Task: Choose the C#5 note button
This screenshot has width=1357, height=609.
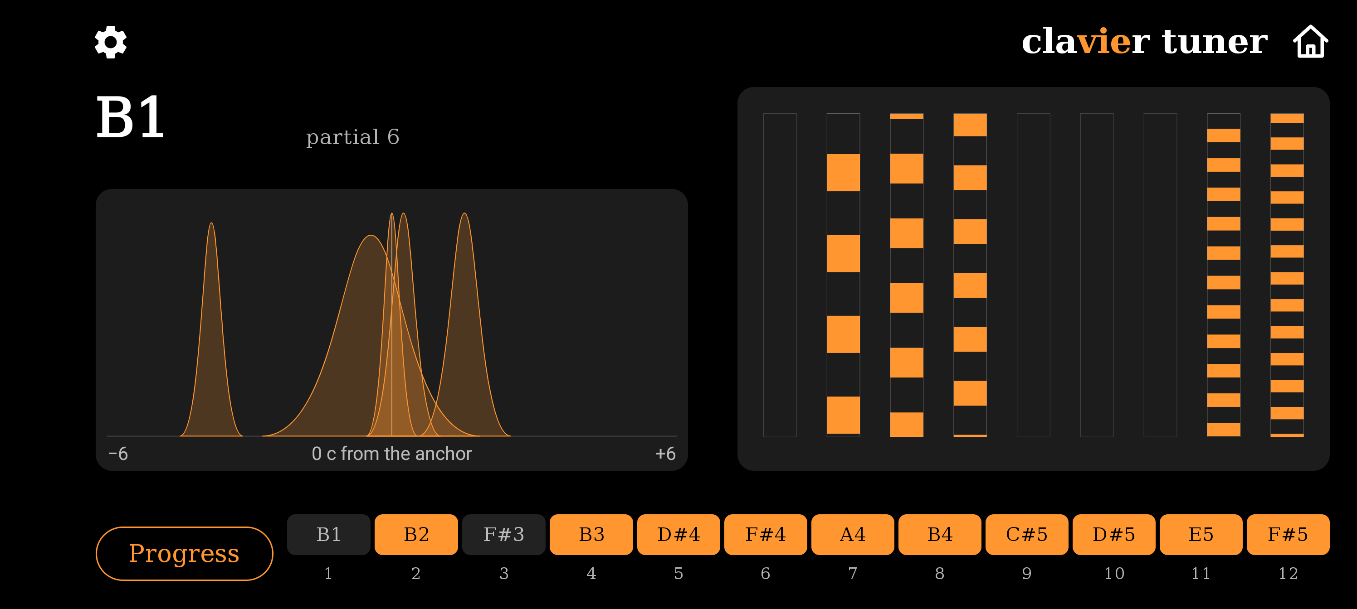Action: pyautogui.click(x=1027, y=534)
